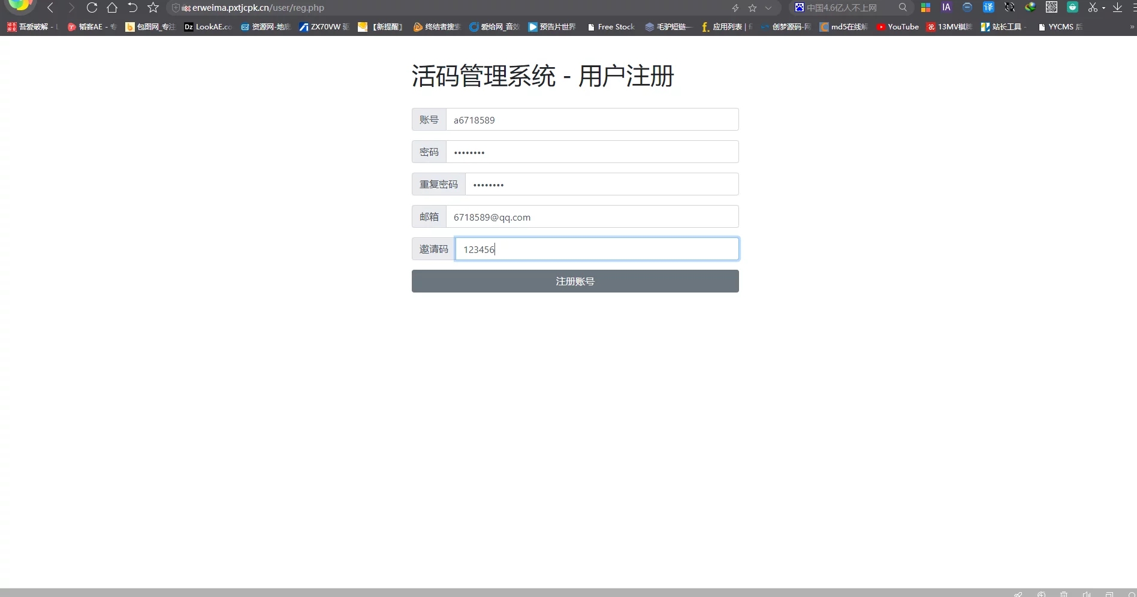This screenshot has height=597, width=1137.
Task: Click the undo-close-tab restore icon
Action: click(132, 8)
